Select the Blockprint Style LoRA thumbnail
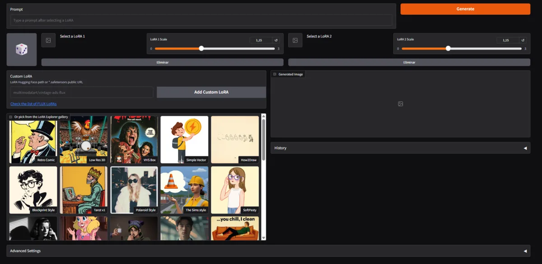This screenshot has height=264, width=542. tap(33, 190)
